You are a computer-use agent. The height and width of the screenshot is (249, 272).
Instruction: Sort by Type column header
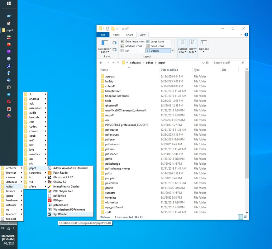[206, 70]
